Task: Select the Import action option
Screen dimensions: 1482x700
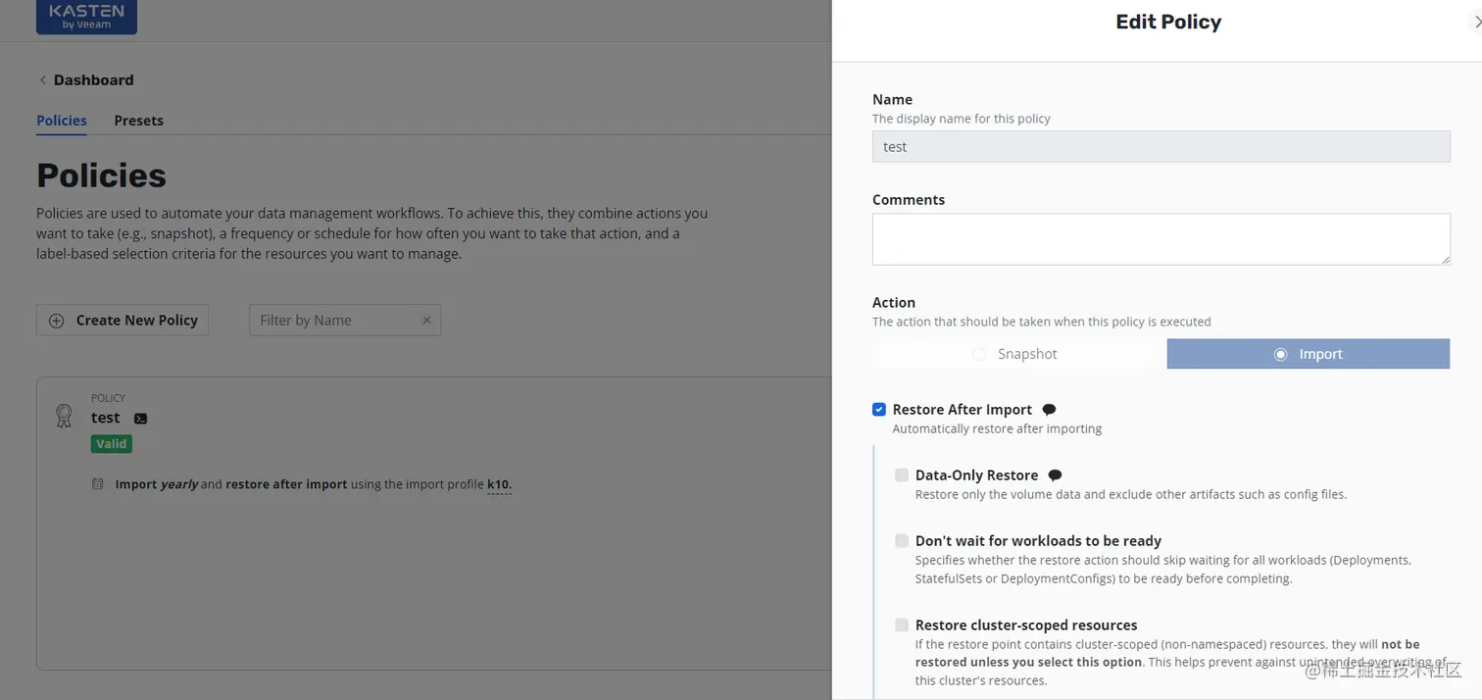Action: pyautogui.click(x=1309, y=354)
